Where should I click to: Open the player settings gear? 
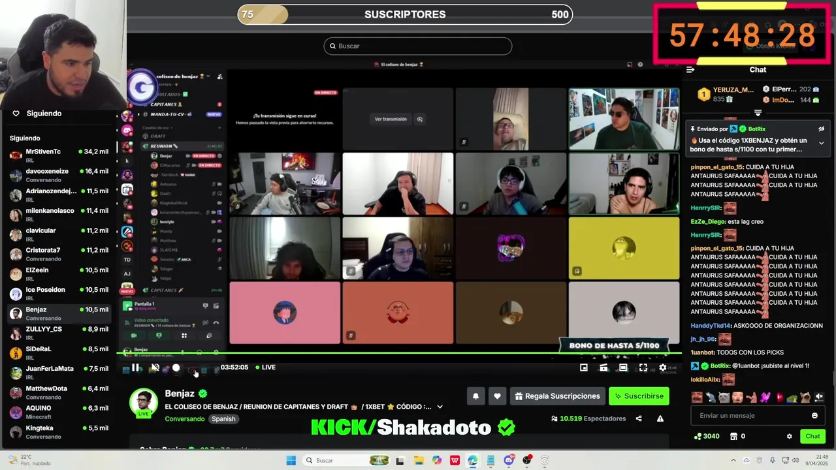pos(662,368)
